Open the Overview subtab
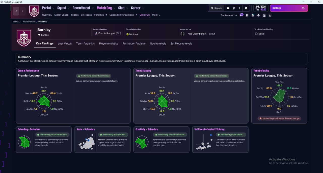Image resolution: width=323 pixels, height=173 pixels. click(x=47, y=15)
